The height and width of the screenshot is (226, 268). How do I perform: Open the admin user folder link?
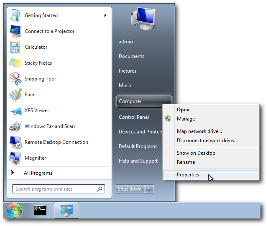coord(126,42)
